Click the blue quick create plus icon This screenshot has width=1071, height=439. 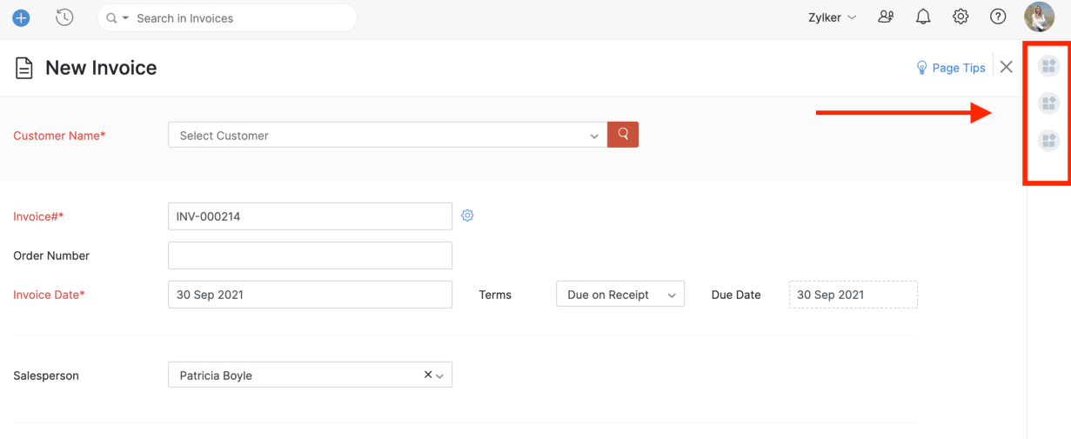(x=21, y=17)
